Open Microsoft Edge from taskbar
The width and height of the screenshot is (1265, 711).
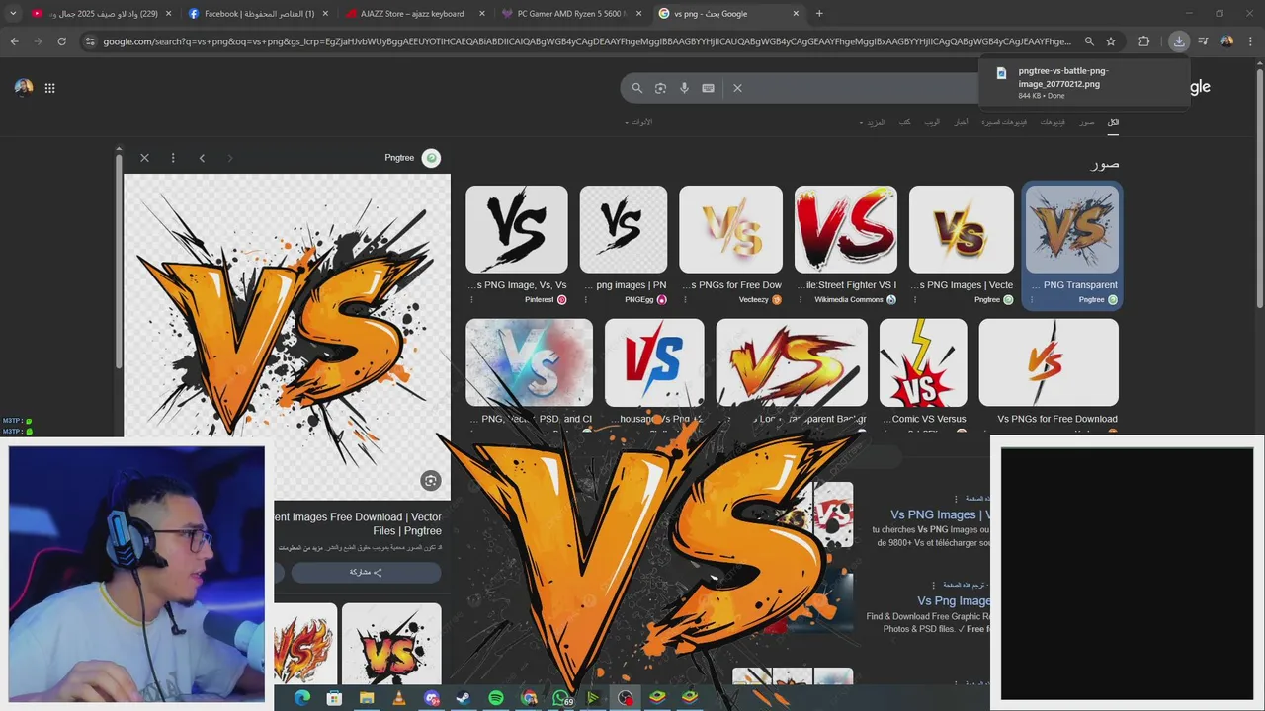302,698
